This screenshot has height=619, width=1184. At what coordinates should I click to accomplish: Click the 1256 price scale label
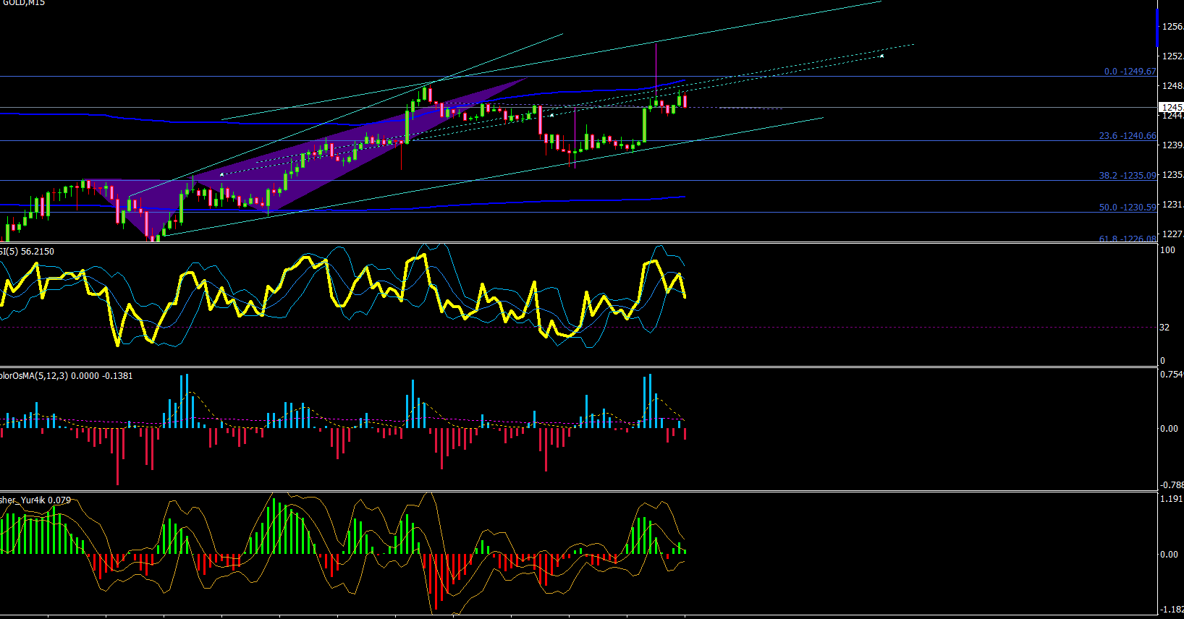coord(1172,27)
